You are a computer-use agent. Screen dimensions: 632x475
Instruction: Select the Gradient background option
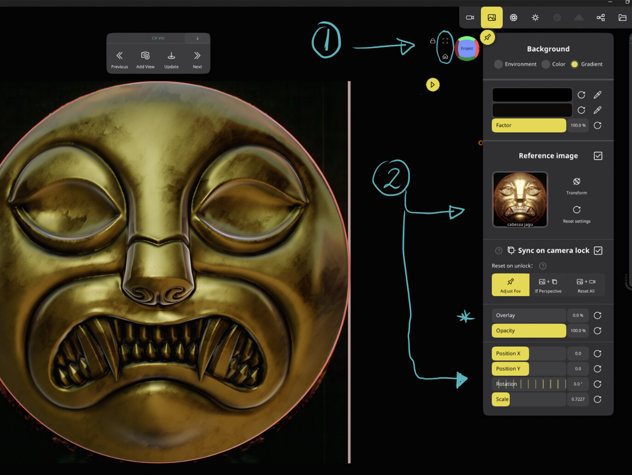pos(587,64)
